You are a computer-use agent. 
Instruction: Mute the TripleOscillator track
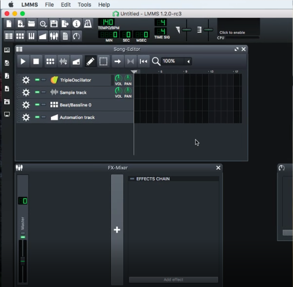(37, 80)
